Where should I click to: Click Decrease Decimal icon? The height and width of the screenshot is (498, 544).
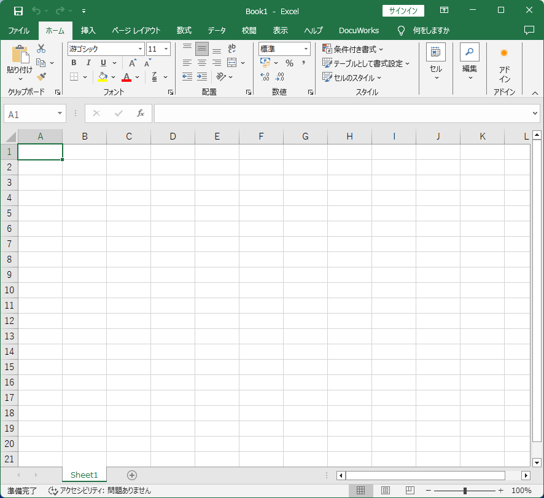tap(279, 77)
